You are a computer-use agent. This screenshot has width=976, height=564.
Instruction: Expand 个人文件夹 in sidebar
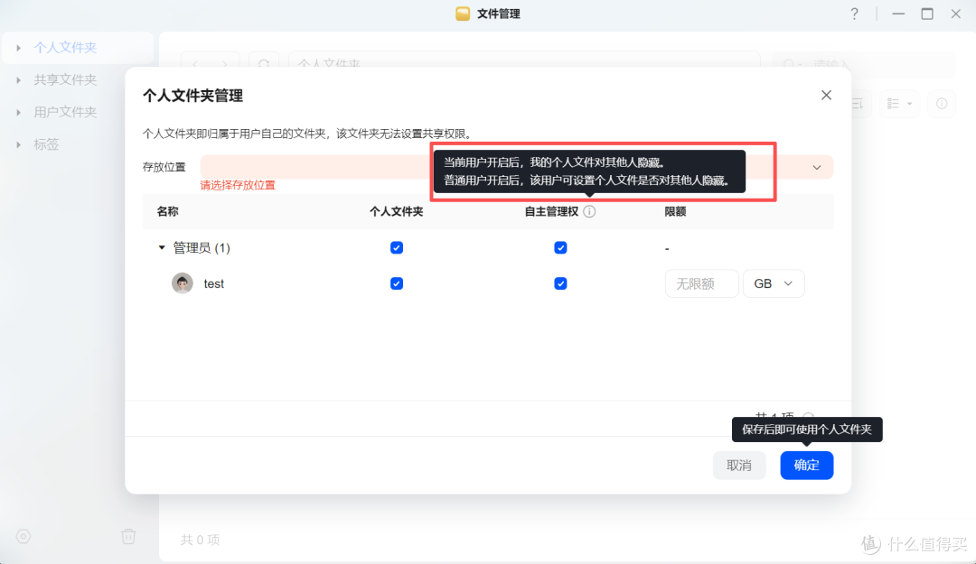[19, 48]
